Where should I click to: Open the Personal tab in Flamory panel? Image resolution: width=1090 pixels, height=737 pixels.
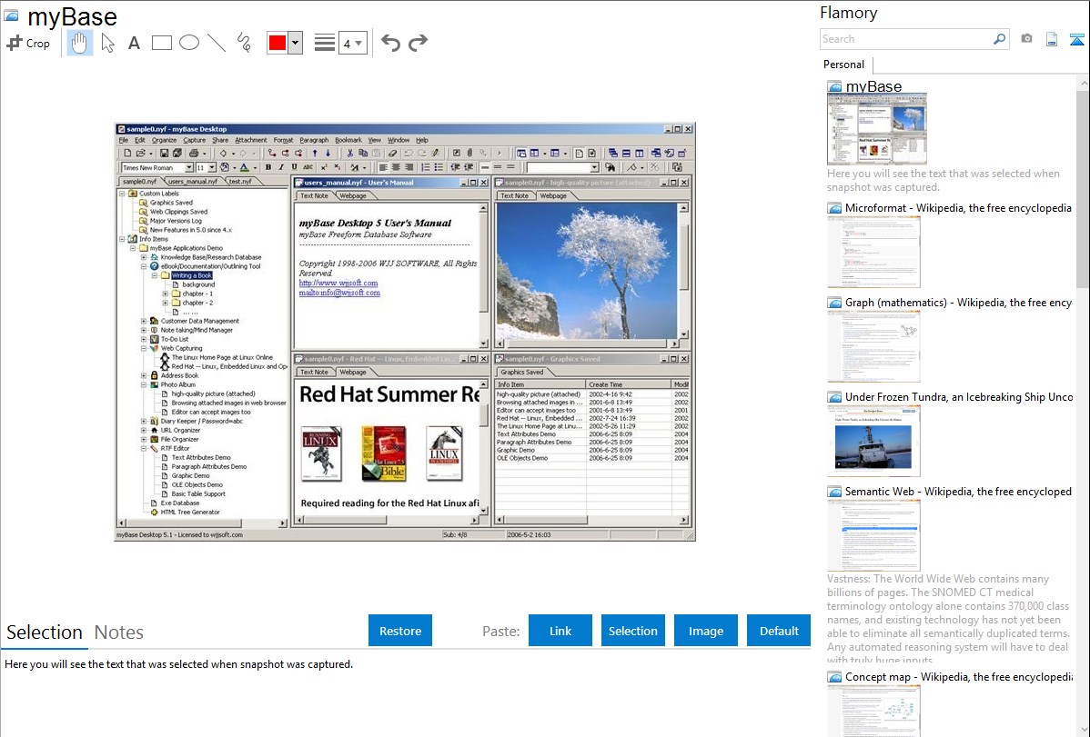(x=844, y=65)
